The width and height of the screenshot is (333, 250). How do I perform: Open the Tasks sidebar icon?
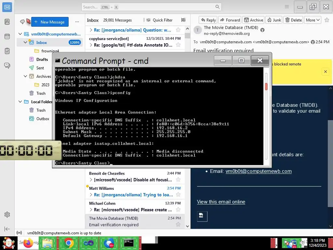(x=7, y=51)
